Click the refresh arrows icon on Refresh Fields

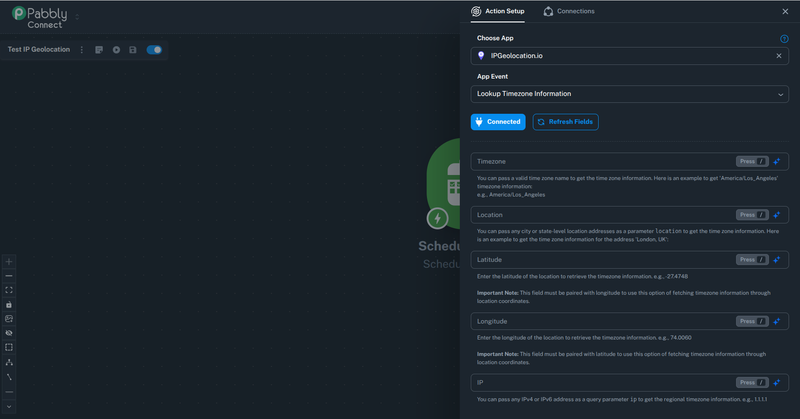(x=541, y=122)
